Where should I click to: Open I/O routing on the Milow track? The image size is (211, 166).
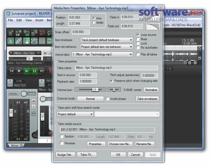[x=38, y=53]
